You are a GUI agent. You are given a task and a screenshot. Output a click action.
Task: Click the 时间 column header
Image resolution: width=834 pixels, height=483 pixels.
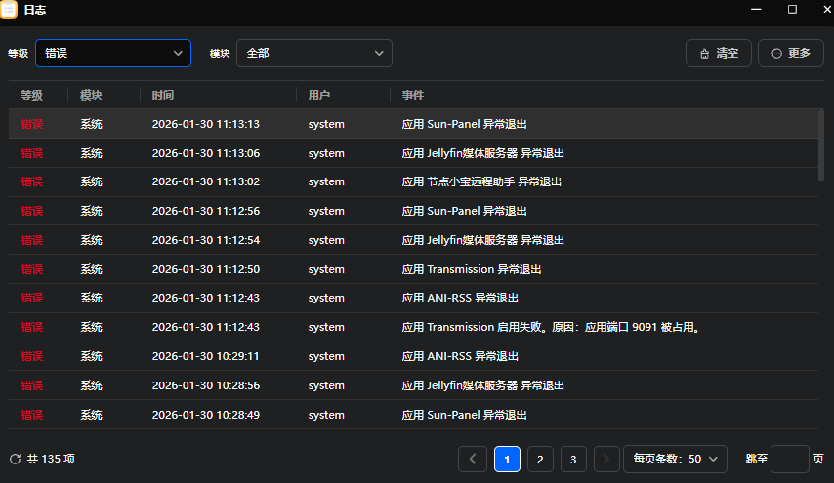(x=163, y=95)
